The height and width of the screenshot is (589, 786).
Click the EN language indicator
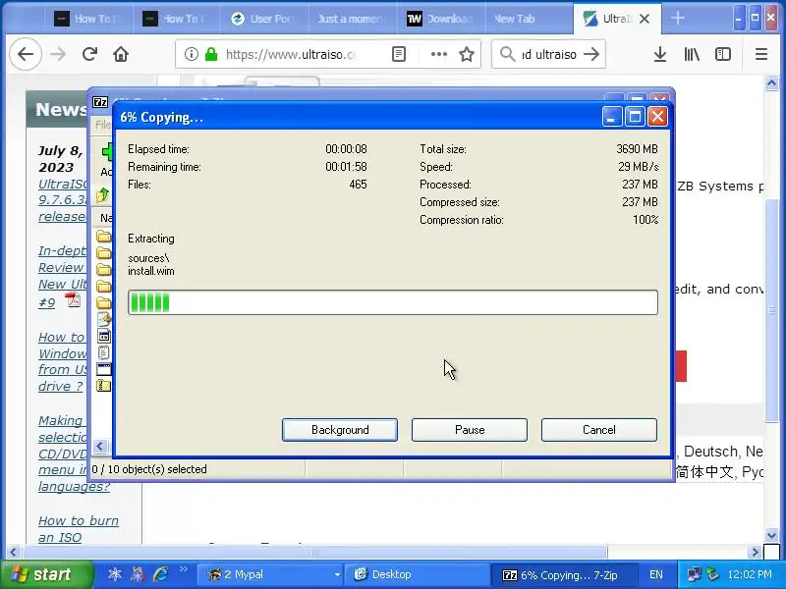point(656,574)
